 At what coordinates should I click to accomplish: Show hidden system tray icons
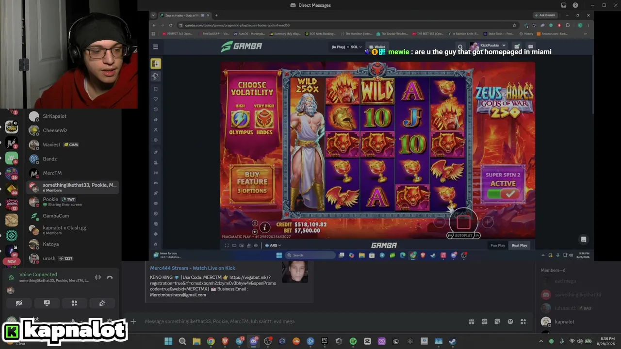541,341
